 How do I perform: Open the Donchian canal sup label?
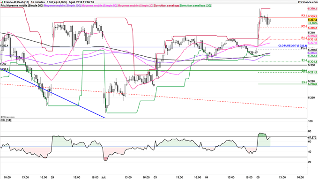[x=167, y=6]
